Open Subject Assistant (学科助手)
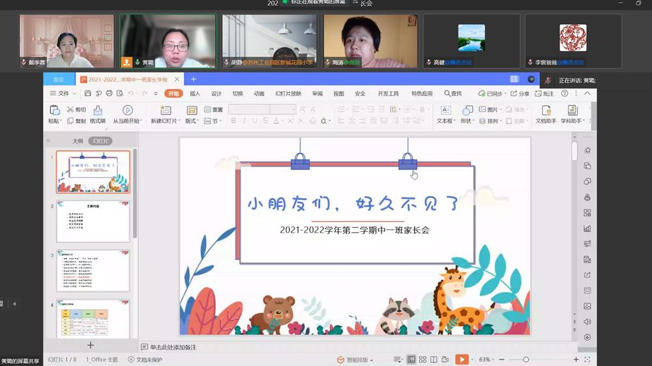This screenshot has height=366, width=652. (572, 114)
